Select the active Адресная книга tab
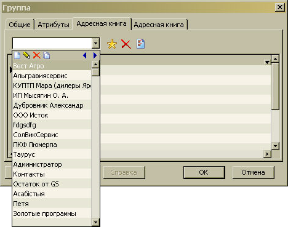Screen dimensions: 288x227 tap(102, 24)
